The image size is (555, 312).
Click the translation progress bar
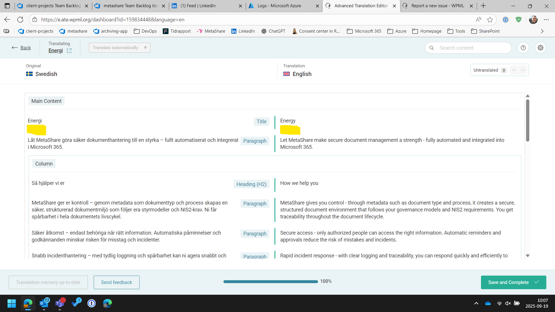point(271,281)
